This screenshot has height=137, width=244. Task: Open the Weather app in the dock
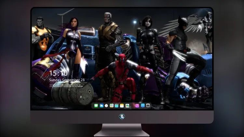point(101,106)
